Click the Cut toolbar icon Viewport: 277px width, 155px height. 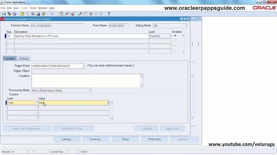52,14
